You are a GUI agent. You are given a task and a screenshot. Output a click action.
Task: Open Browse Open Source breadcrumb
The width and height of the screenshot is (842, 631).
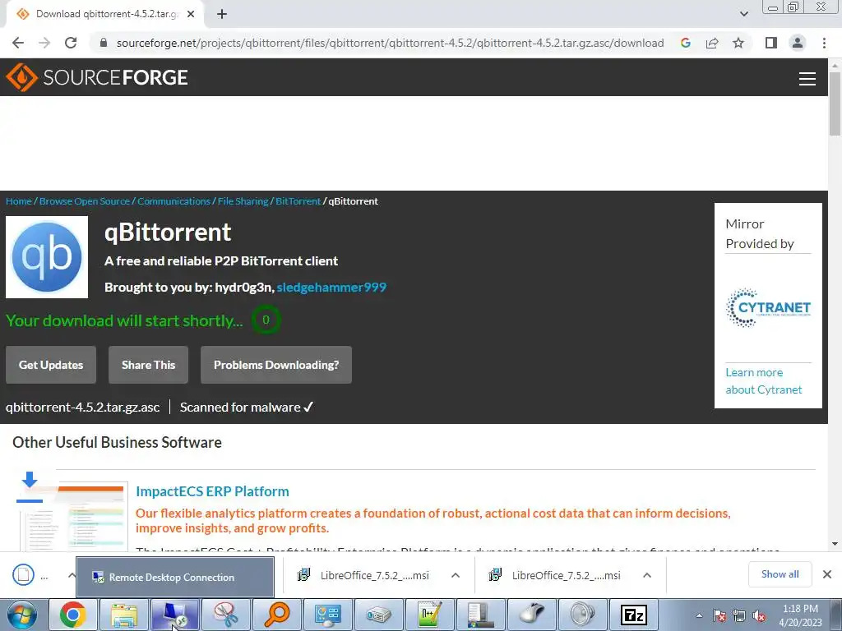pyautogui.click(x=85, y=201)
